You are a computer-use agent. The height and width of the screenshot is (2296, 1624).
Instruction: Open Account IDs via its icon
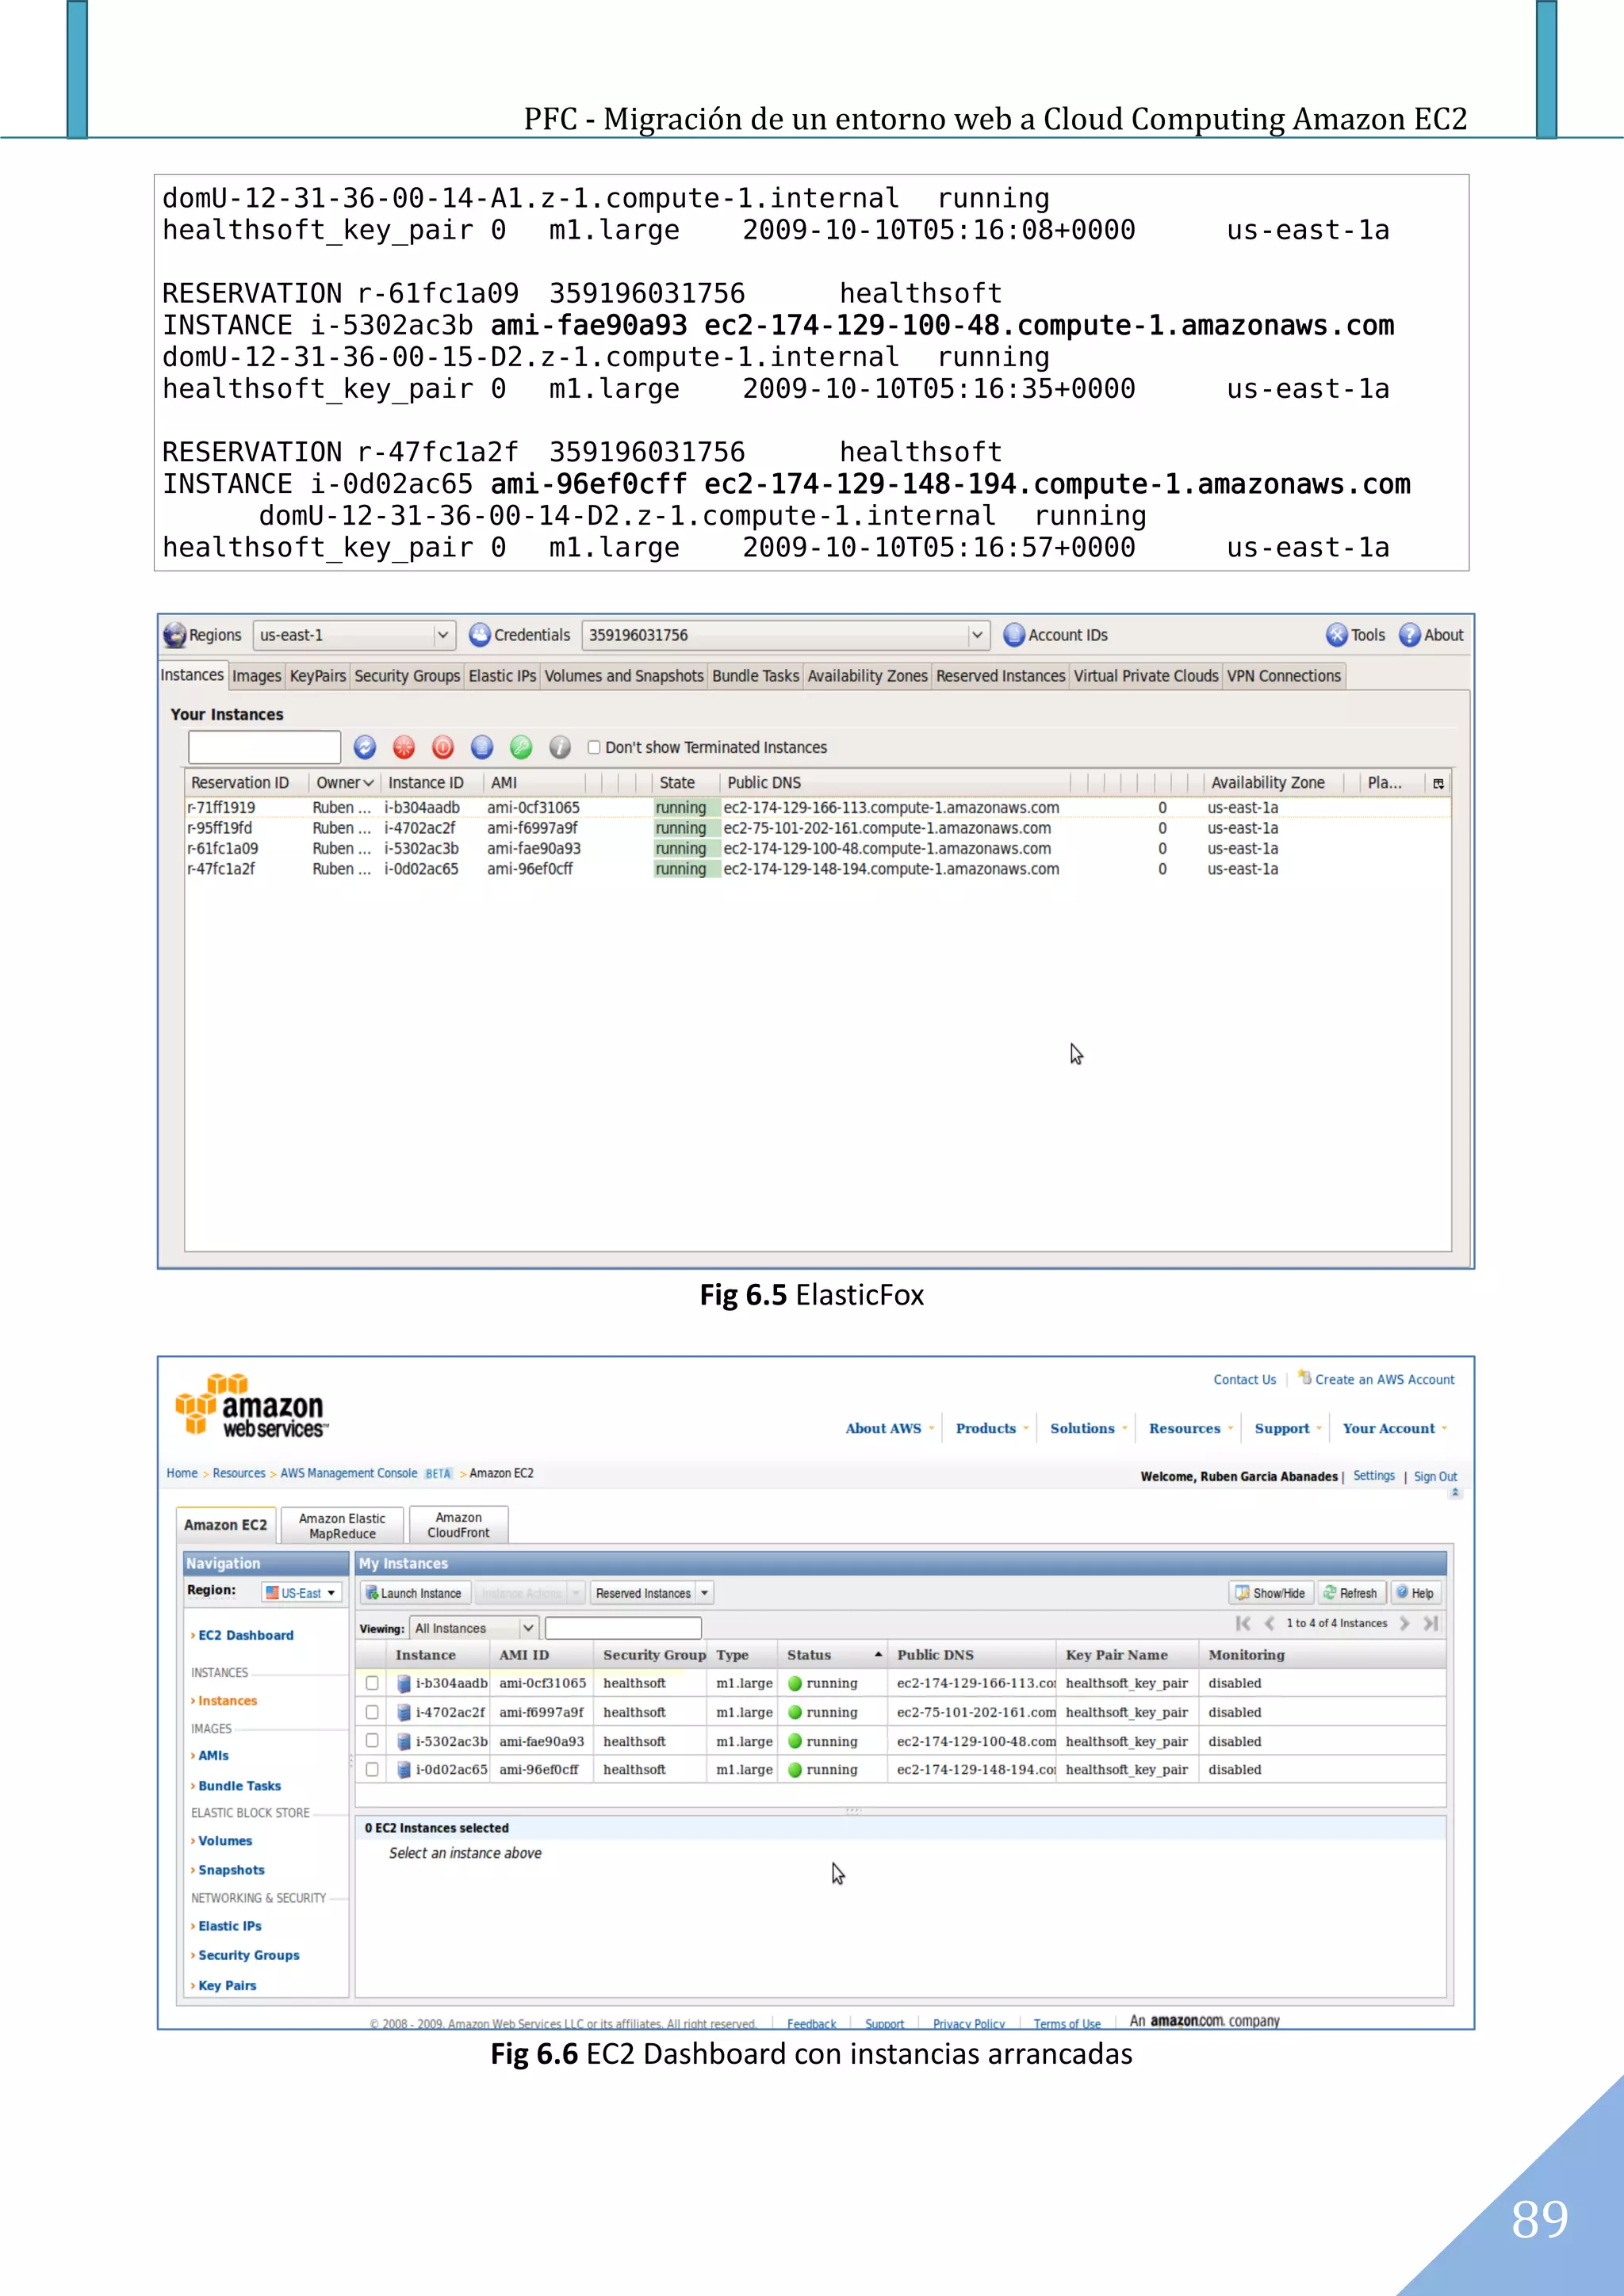pyautogui.click(x=1013, y=635)
